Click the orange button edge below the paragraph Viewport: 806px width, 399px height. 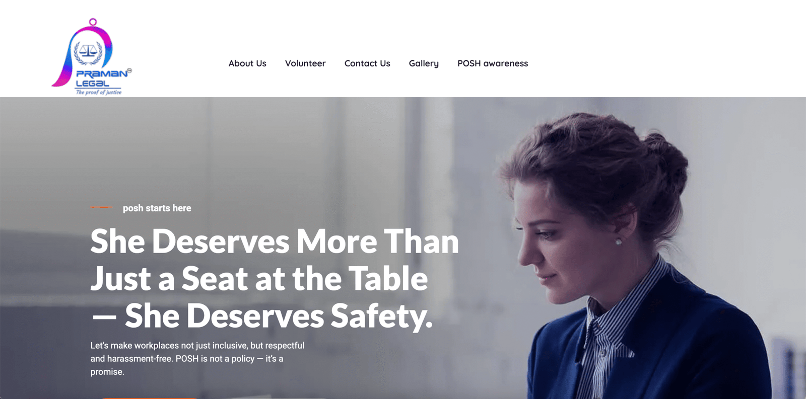click(x=149, y=397)
